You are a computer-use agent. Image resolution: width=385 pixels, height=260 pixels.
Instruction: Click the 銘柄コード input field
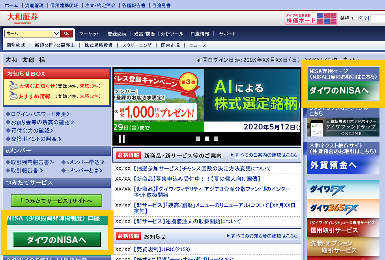(x=378, y=18)
